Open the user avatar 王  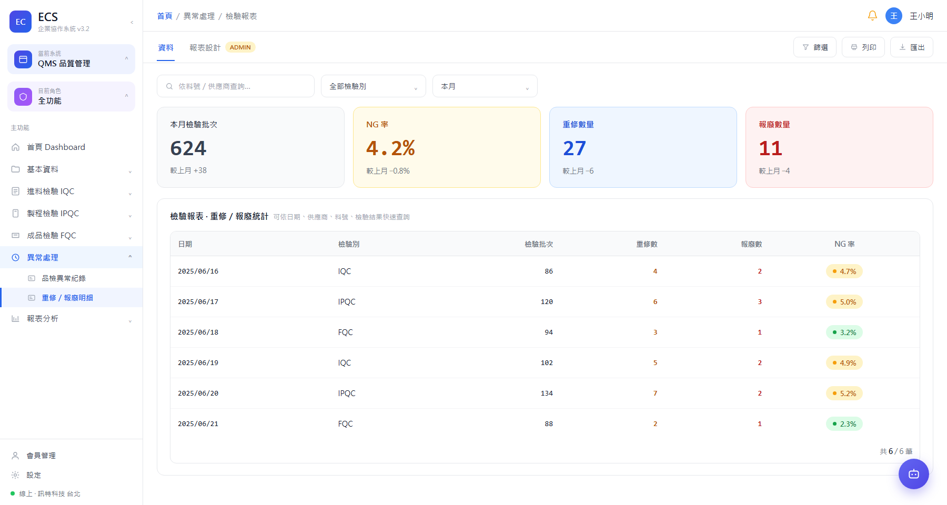click(894, 16)
